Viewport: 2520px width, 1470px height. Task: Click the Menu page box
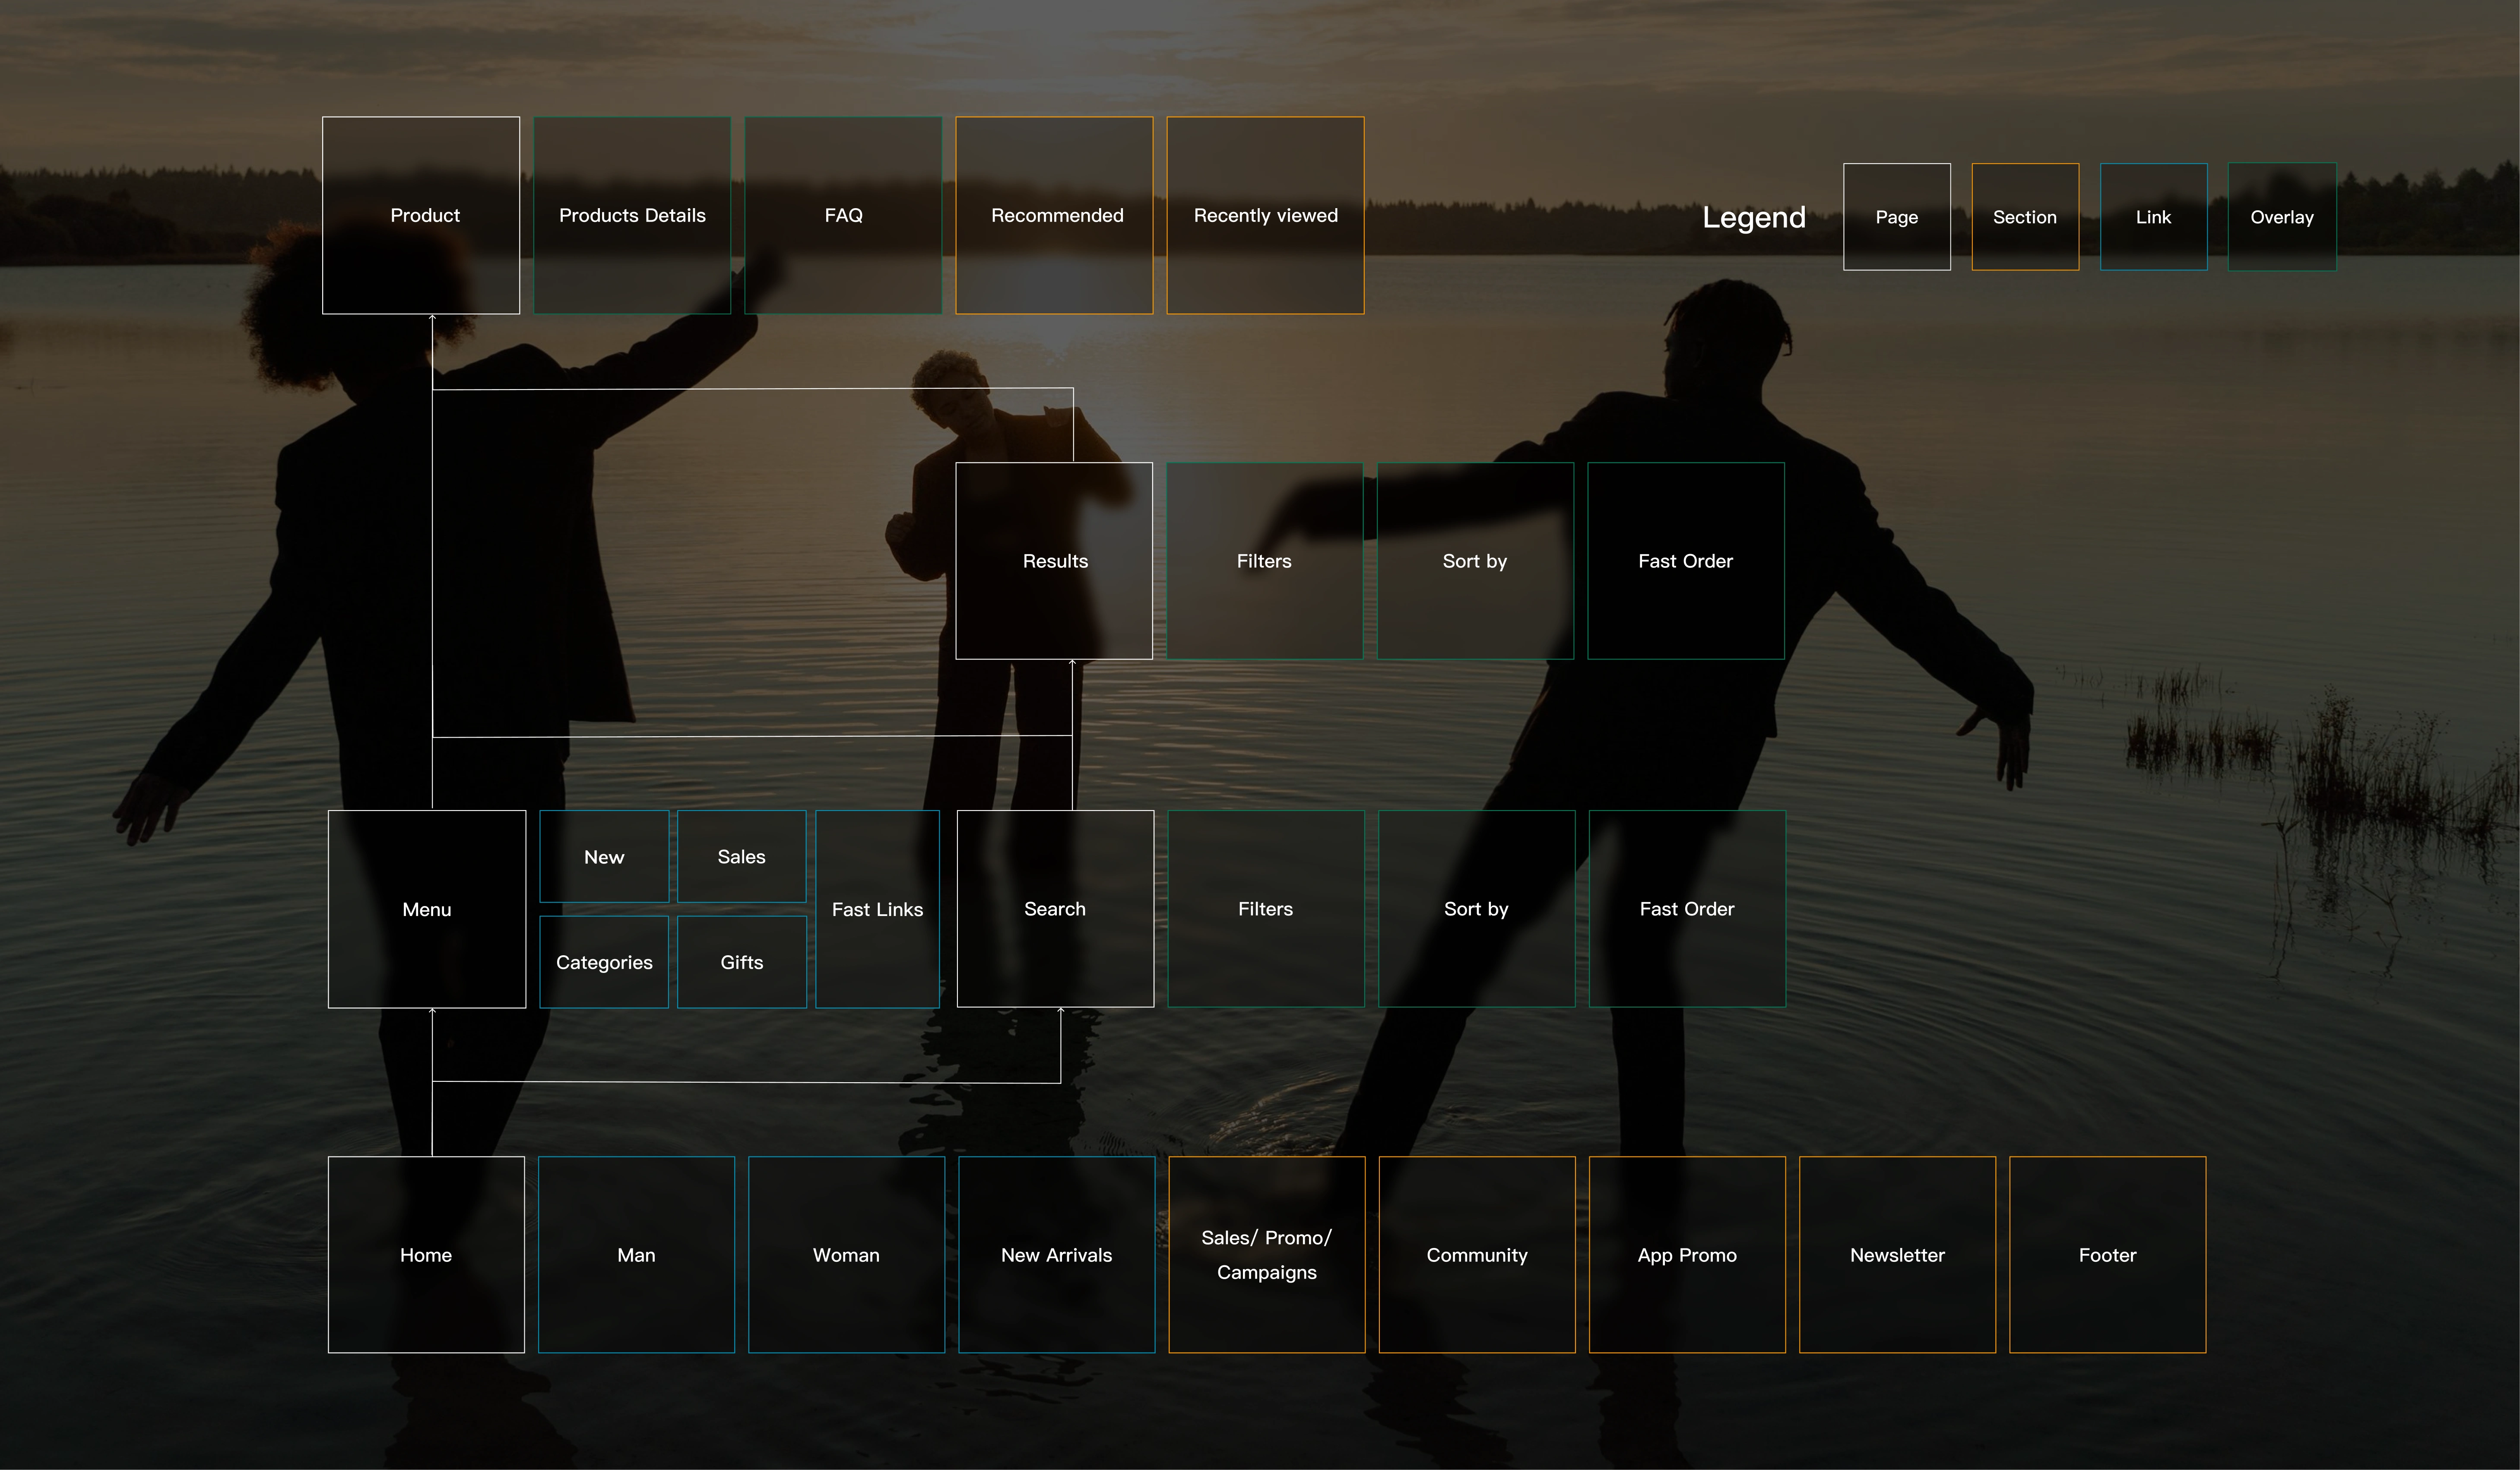(427, 909)
